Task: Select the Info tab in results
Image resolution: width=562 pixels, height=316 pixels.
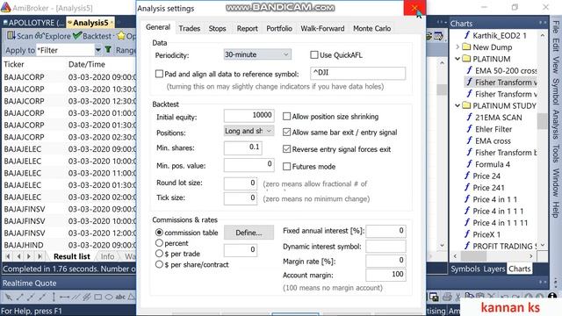Action: 107,256
